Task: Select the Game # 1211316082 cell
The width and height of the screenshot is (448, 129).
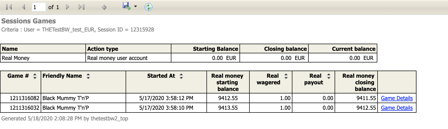Action: (21, 98)
